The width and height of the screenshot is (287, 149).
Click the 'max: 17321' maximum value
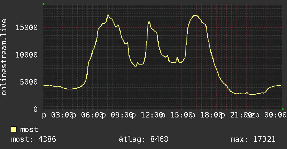click(x=253, y=139)
